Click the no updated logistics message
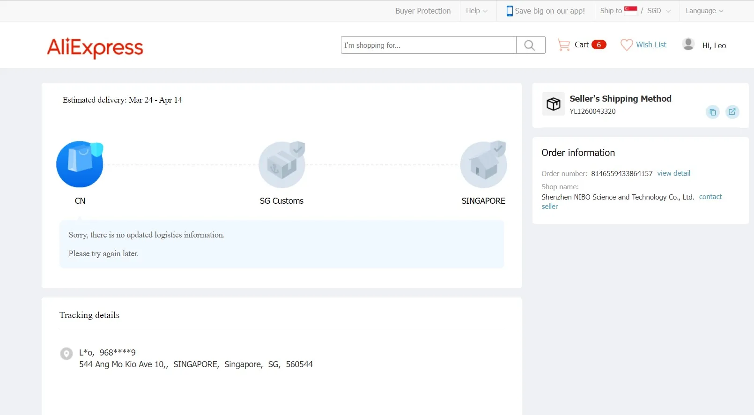Screen dimensions: 754x415 tap(147, 235)
